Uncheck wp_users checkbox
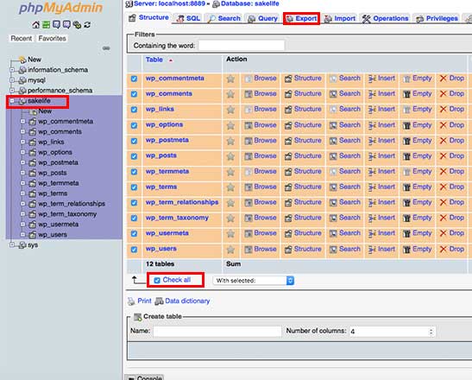 pos(134,250)
